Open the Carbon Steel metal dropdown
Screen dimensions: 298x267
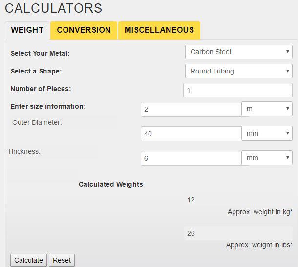pyautogui.click(x=238, y=52)
